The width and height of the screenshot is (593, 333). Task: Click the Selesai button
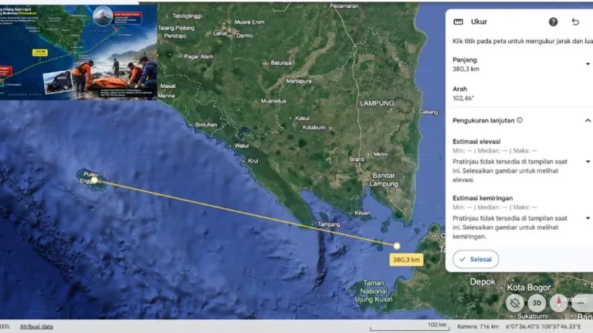(476, 259)
